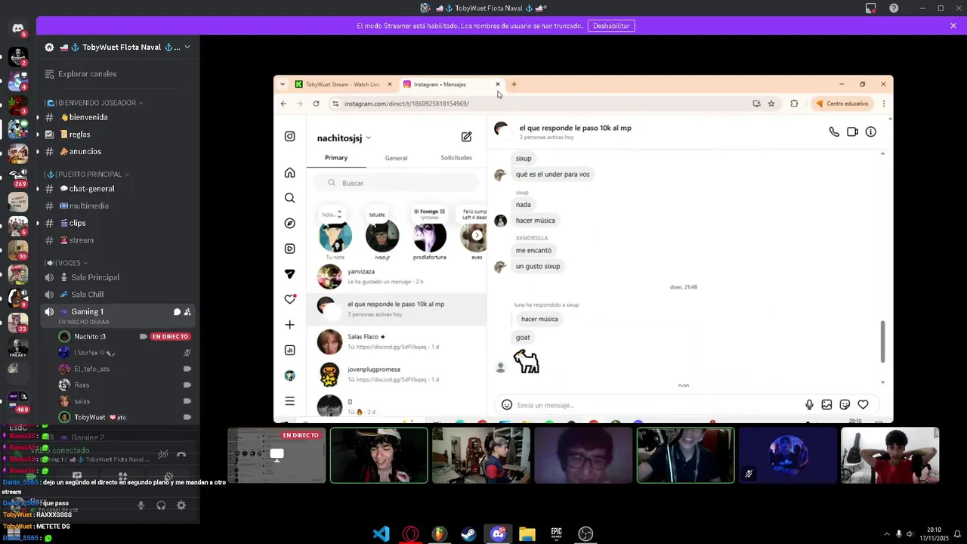
Task: Open the browser three-dot menu
Action: 883,104
